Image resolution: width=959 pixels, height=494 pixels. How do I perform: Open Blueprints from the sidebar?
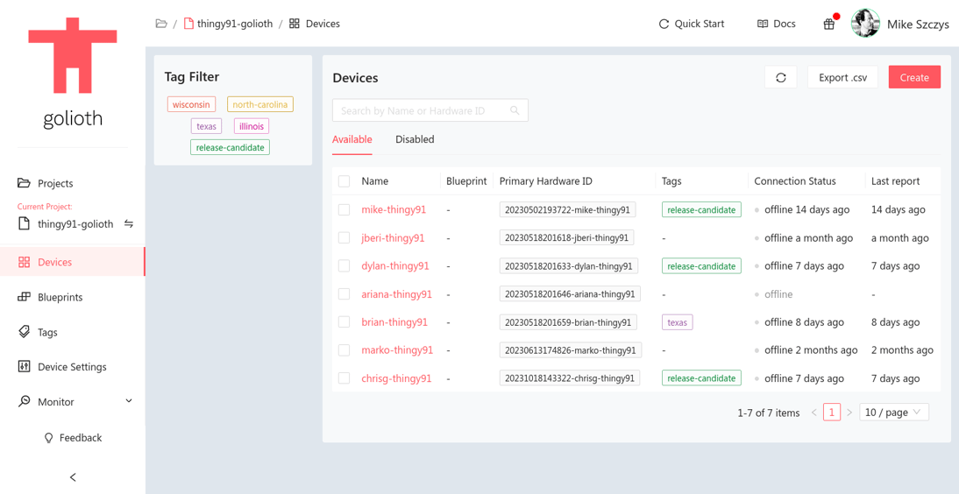60,297
